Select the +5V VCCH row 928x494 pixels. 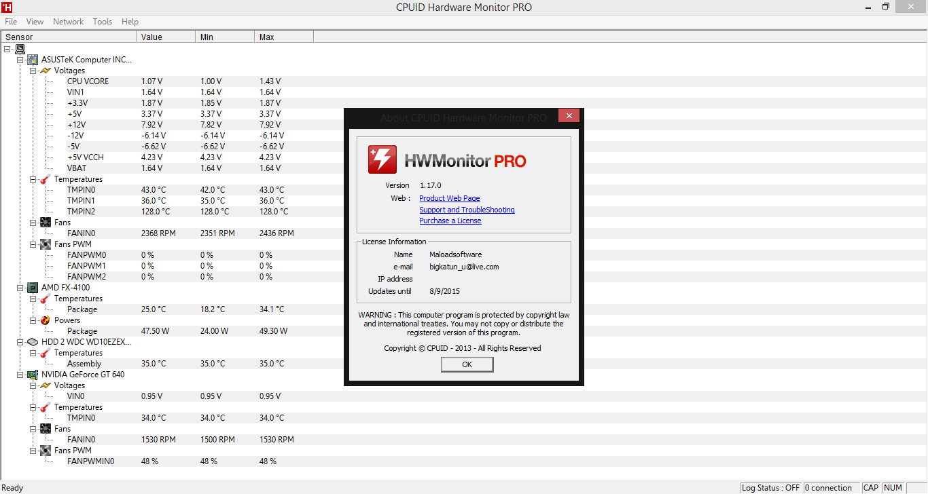coord(464,157)
